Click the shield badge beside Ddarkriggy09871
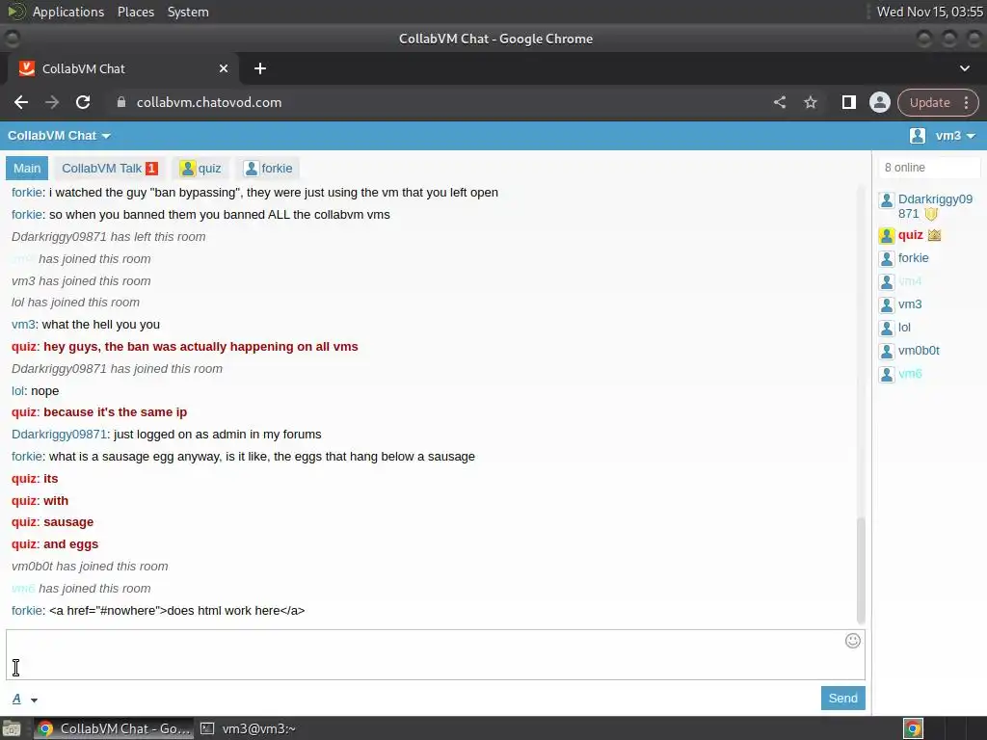The image size is (987, 740). [x=931, y=214]
